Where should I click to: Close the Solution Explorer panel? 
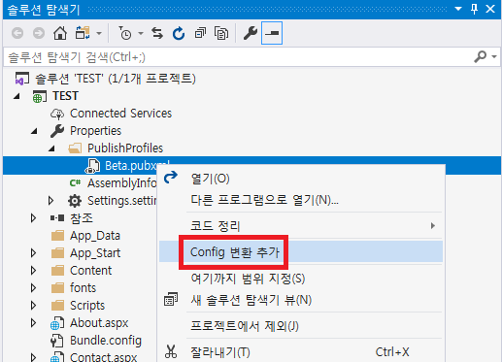[x=490, y=9]
